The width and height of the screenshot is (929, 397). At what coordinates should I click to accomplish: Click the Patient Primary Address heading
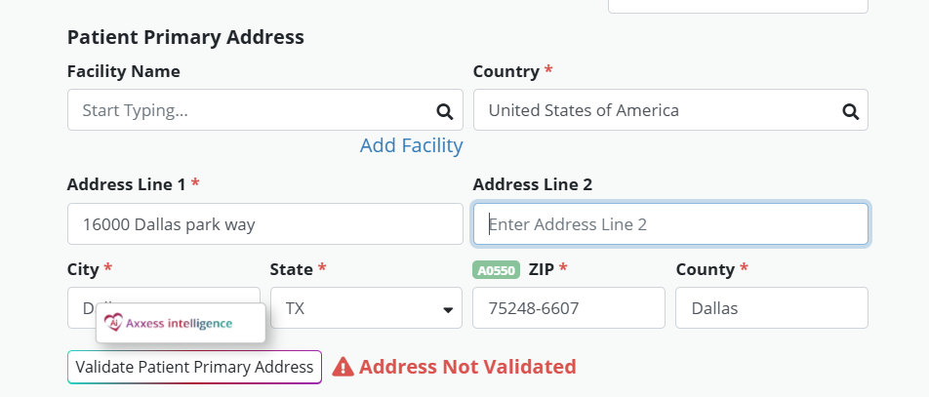coord(185,37)
